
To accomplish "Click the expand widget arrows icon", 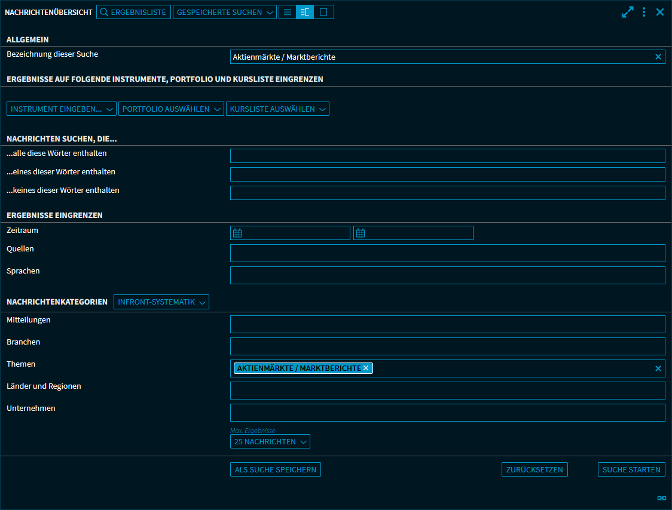I will (x=627, y=12).
